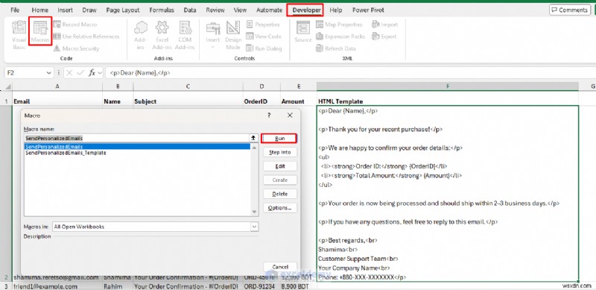Switch to the Automate tab

269,10
